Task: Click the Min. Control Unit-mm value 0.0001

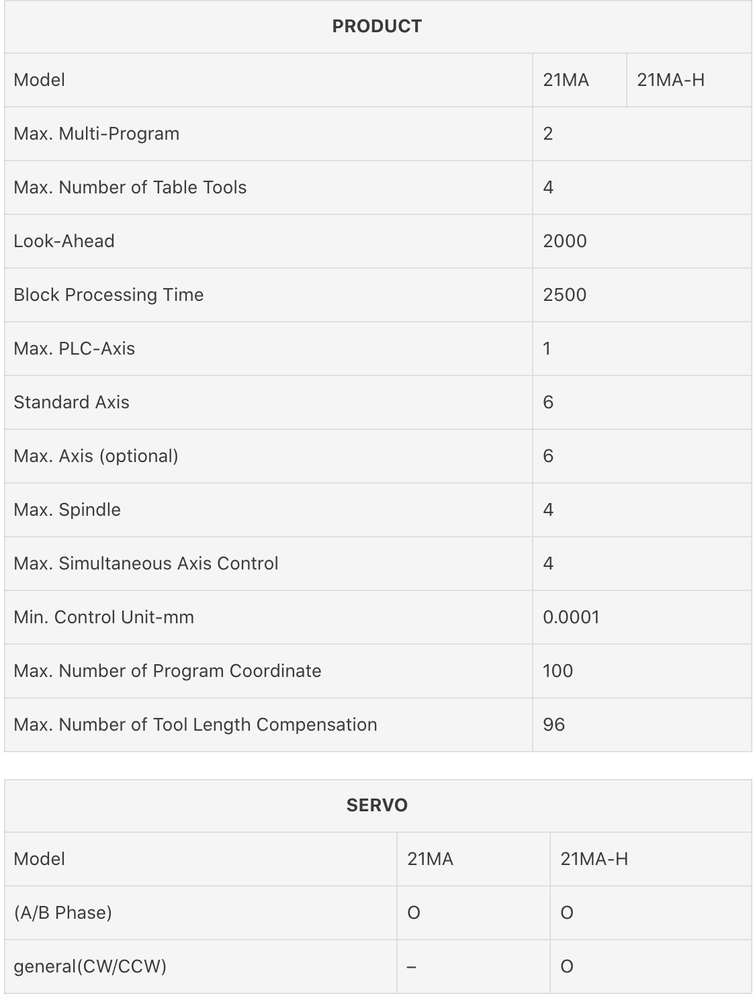Action: [571, 617]
